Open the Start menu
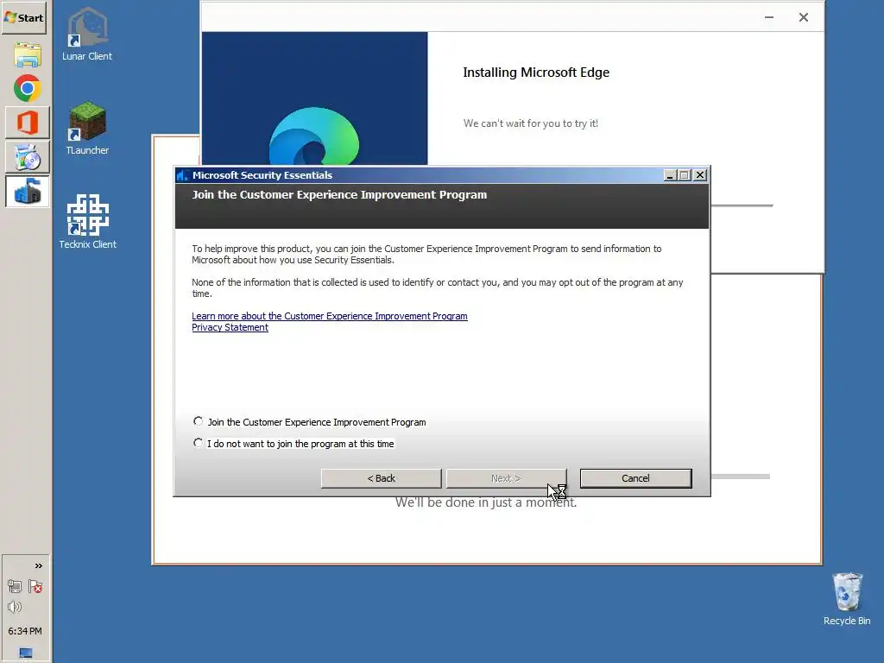 (x=24, y=17)
